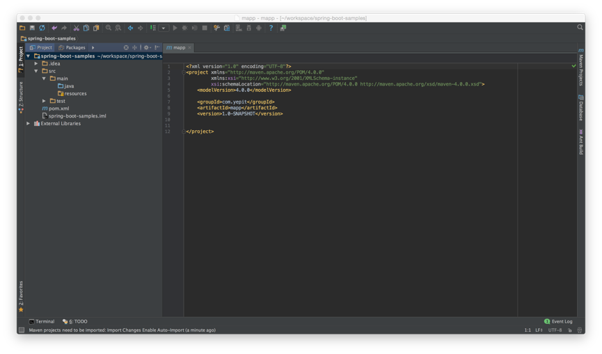
Task: Open the Terminal tool window
Action: pyautogui.click(x=42, y=321)
